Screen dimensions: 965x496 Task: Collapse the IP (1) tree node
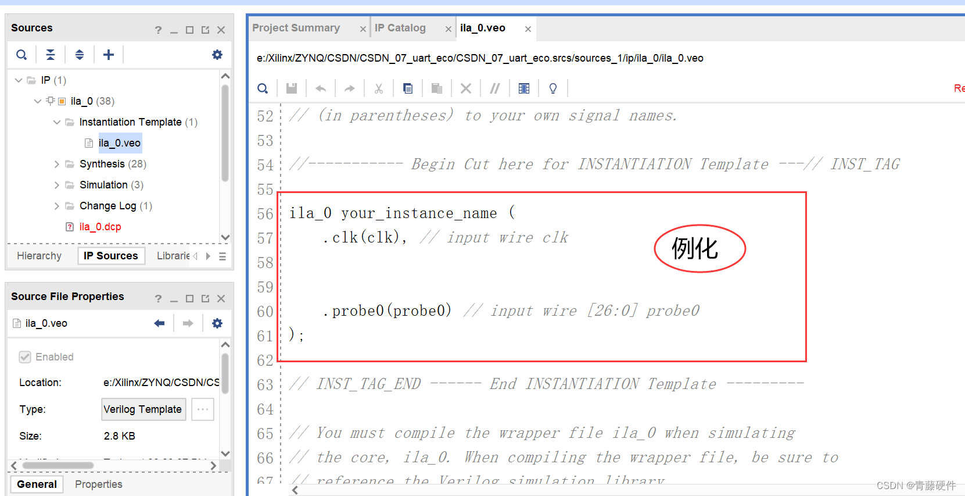[x=19, y=80]
